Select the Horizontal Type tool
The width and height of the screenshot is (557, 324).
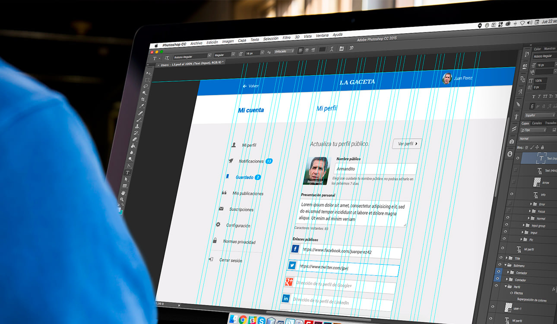tap(127, 172)
